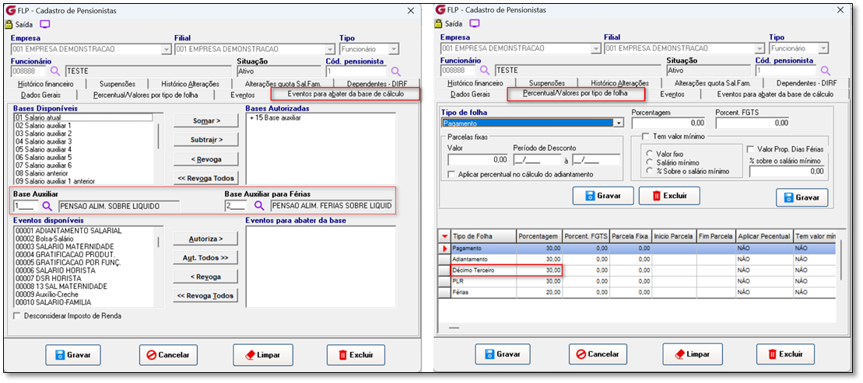This screenshot has height=383, width=863.
Task: Open Histórico Alterações tab in left window
Action: 191,84
